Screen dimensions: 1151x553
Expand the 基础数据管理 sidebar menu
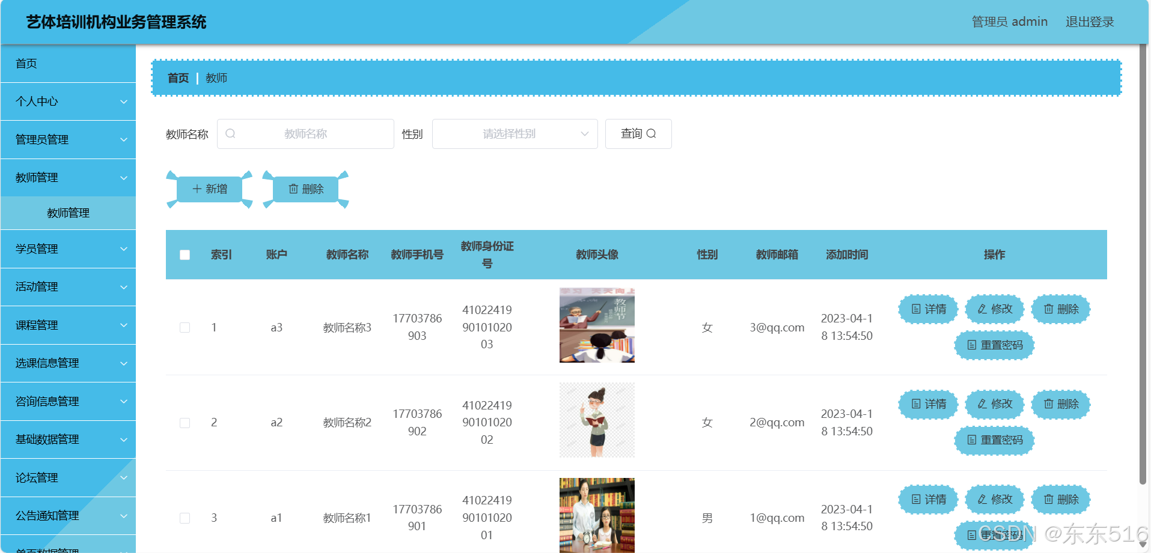(x=68, y=440)
